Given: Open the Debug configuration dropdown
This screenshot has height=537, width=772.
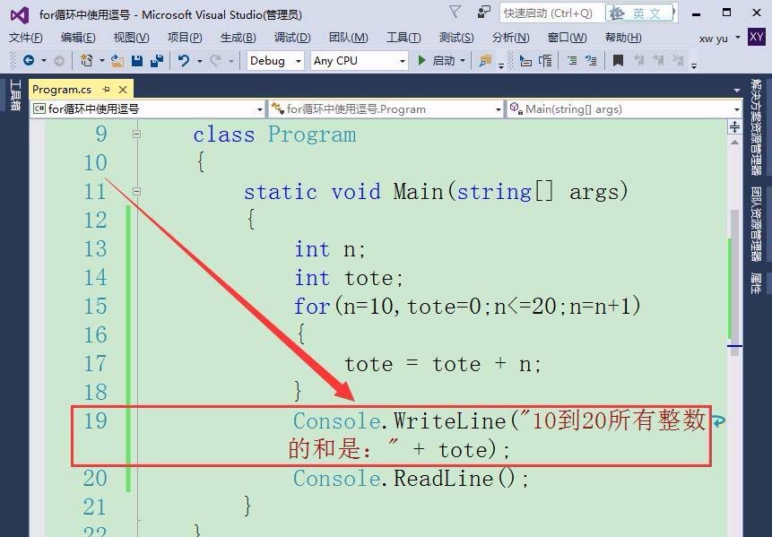Looking at the screenshot, I should (x=275, y=61).
